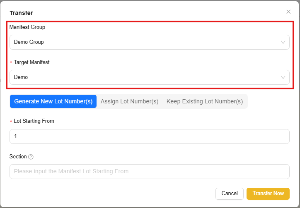Switch to Assign Lot Number(s) tab
Screen dimensions: 300x208
click(129, 101)
